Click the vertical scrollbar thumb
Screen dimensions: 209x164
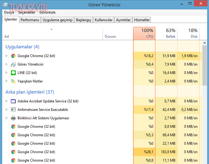pos(205,65)
